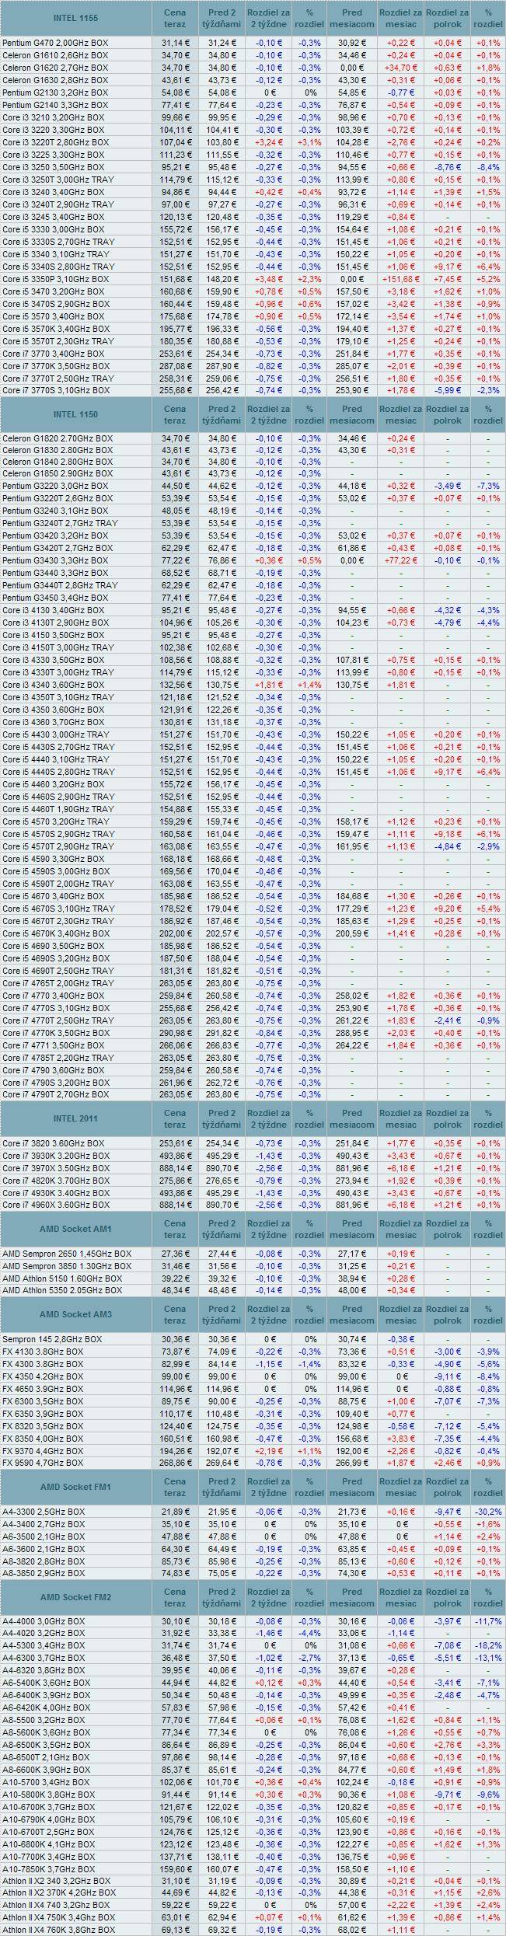Select the Core i3 4130 3,40GHz BOX name

pyautogui.click(x=53, y=610)
